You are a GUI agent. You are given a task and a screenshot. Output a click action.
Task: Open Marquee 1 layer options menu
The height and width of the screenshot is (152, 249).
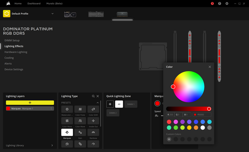51,109
